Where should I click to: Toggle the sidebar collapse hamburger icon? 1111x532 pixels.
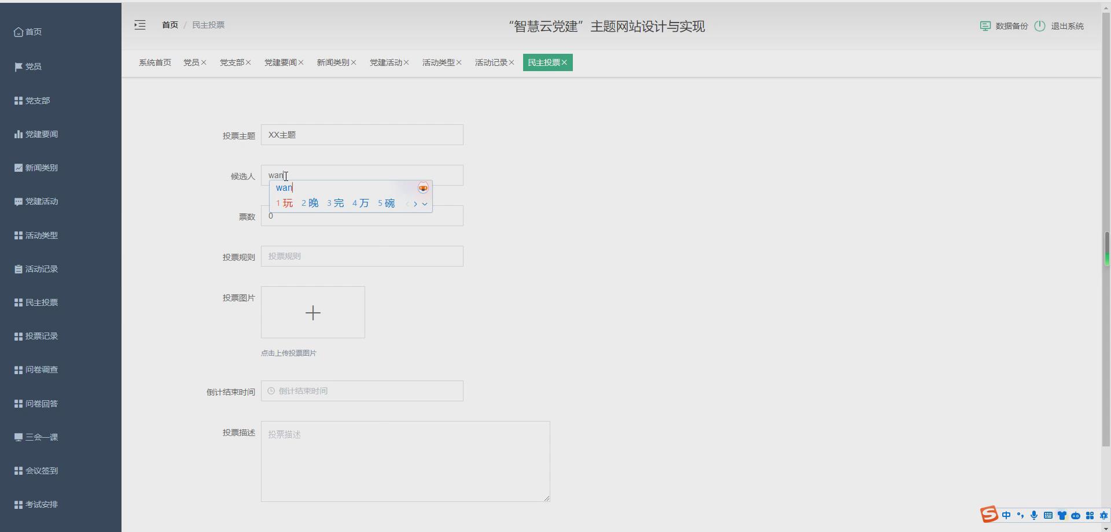[140, 25]
